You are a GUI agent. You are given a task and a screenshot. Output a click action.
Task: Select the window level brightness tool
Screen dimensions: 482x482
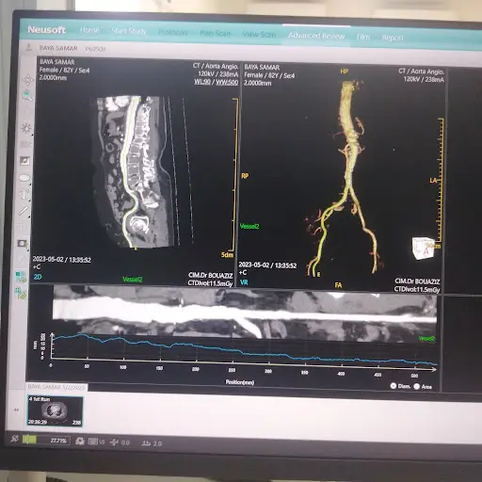pyautogui.click(x=26, y=128)
